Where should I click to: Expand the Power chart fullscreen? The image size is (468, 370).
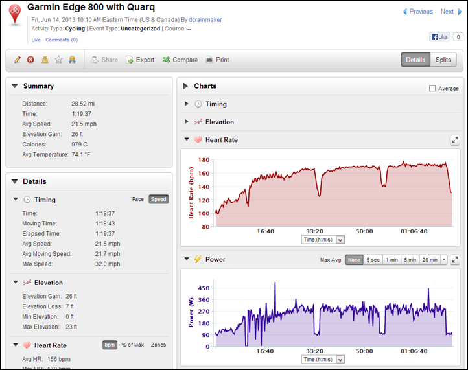click(455, 260)
